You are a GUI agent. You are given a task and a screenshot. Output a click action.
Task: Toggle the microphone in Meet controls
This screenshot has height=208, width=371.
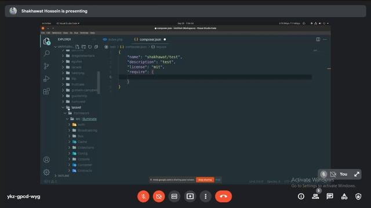[x=143, y=196]
